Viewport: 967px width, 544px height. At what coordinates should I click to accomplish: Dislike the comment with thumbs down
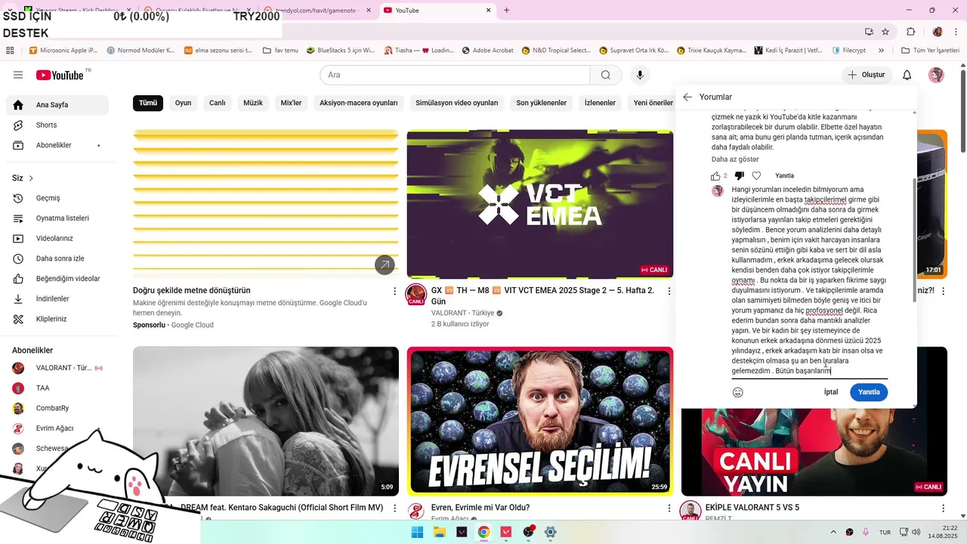click(739, 176)
